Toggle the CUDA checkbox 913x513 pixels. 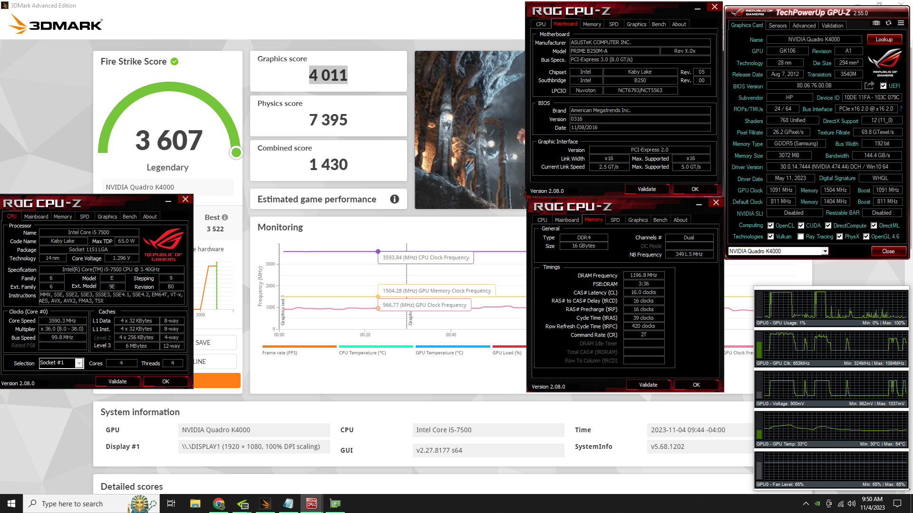(801, 226)
